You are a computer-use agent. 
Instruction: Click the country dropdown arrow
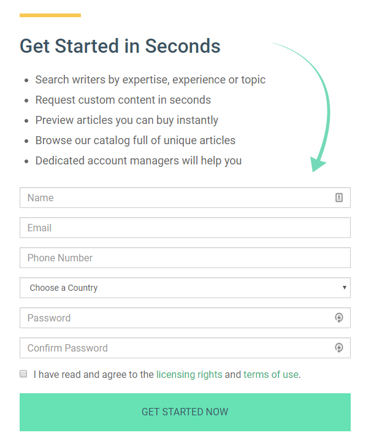pos(345,288)
